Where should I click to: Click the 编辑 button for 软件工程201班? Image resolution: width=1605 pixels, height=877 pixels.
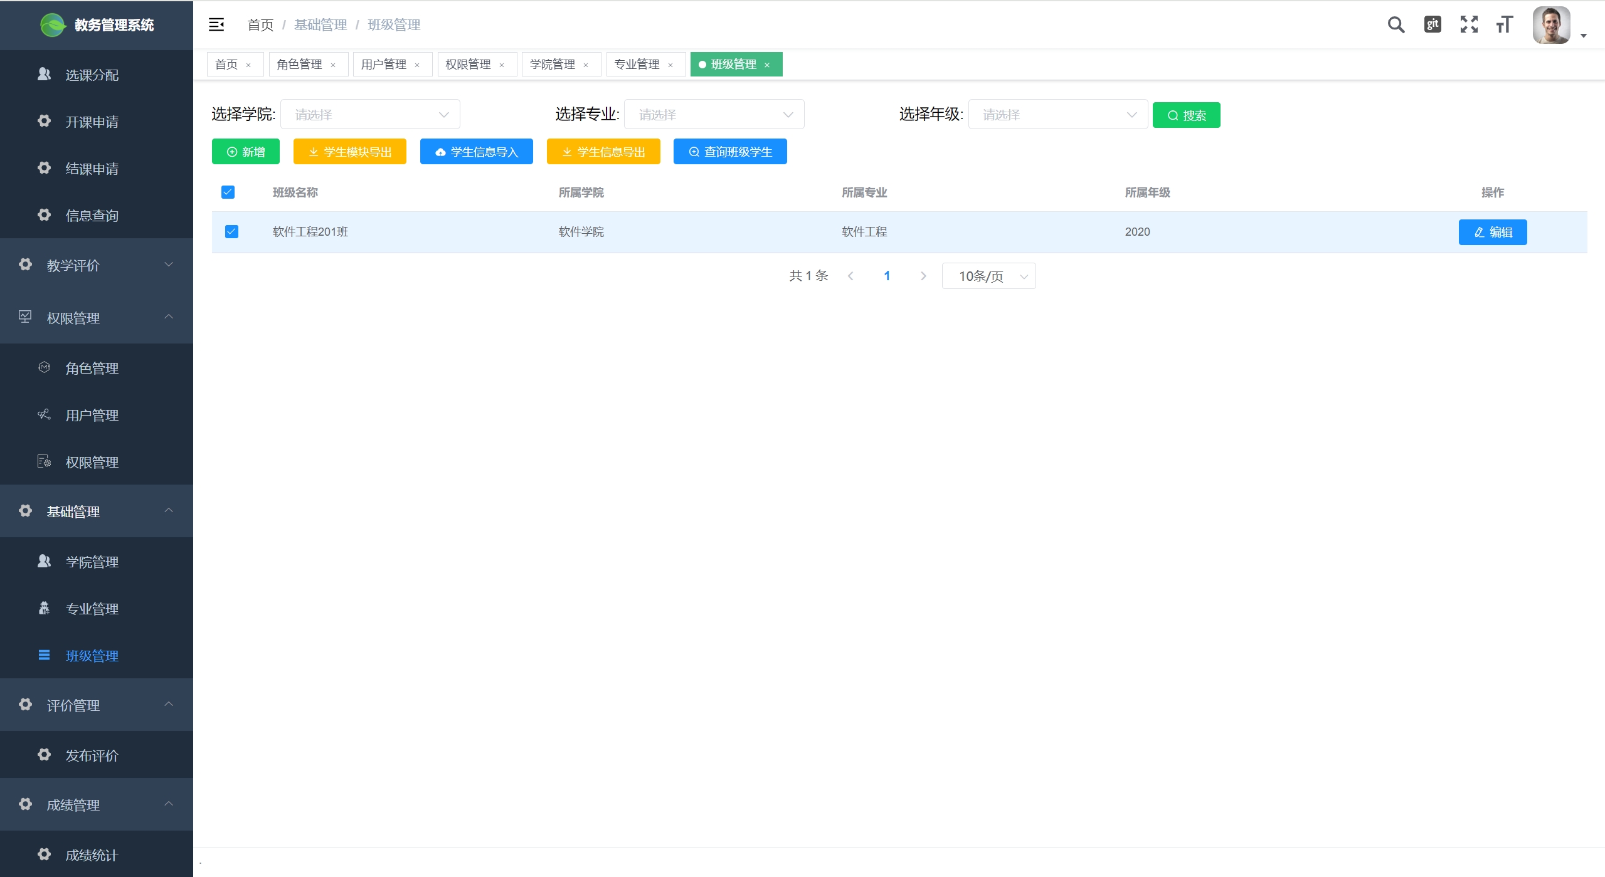click(x=1492, y=233)
